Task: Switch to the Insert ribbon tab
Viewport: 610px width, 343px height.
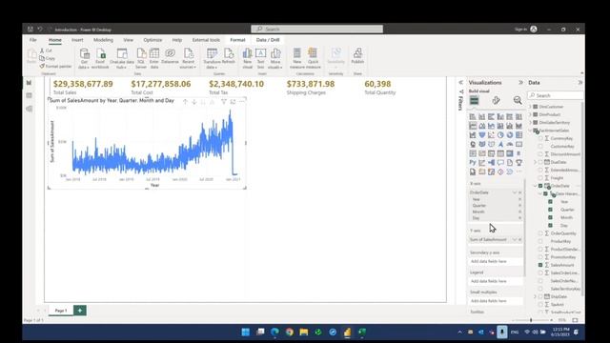Action: pos(77,40)
